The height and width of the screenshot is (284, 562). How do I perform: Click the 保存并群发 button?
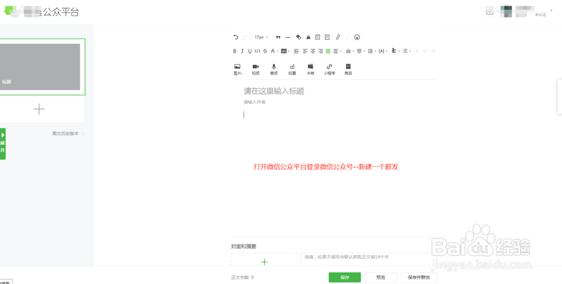(x=419, y=278)
